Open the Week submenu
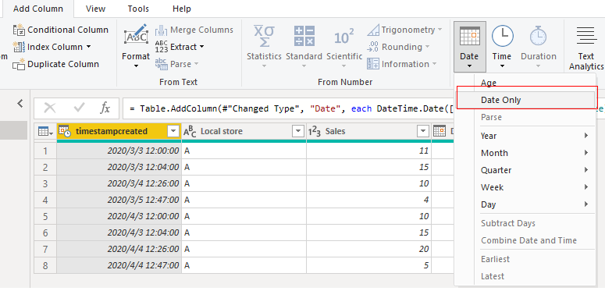 525,187
